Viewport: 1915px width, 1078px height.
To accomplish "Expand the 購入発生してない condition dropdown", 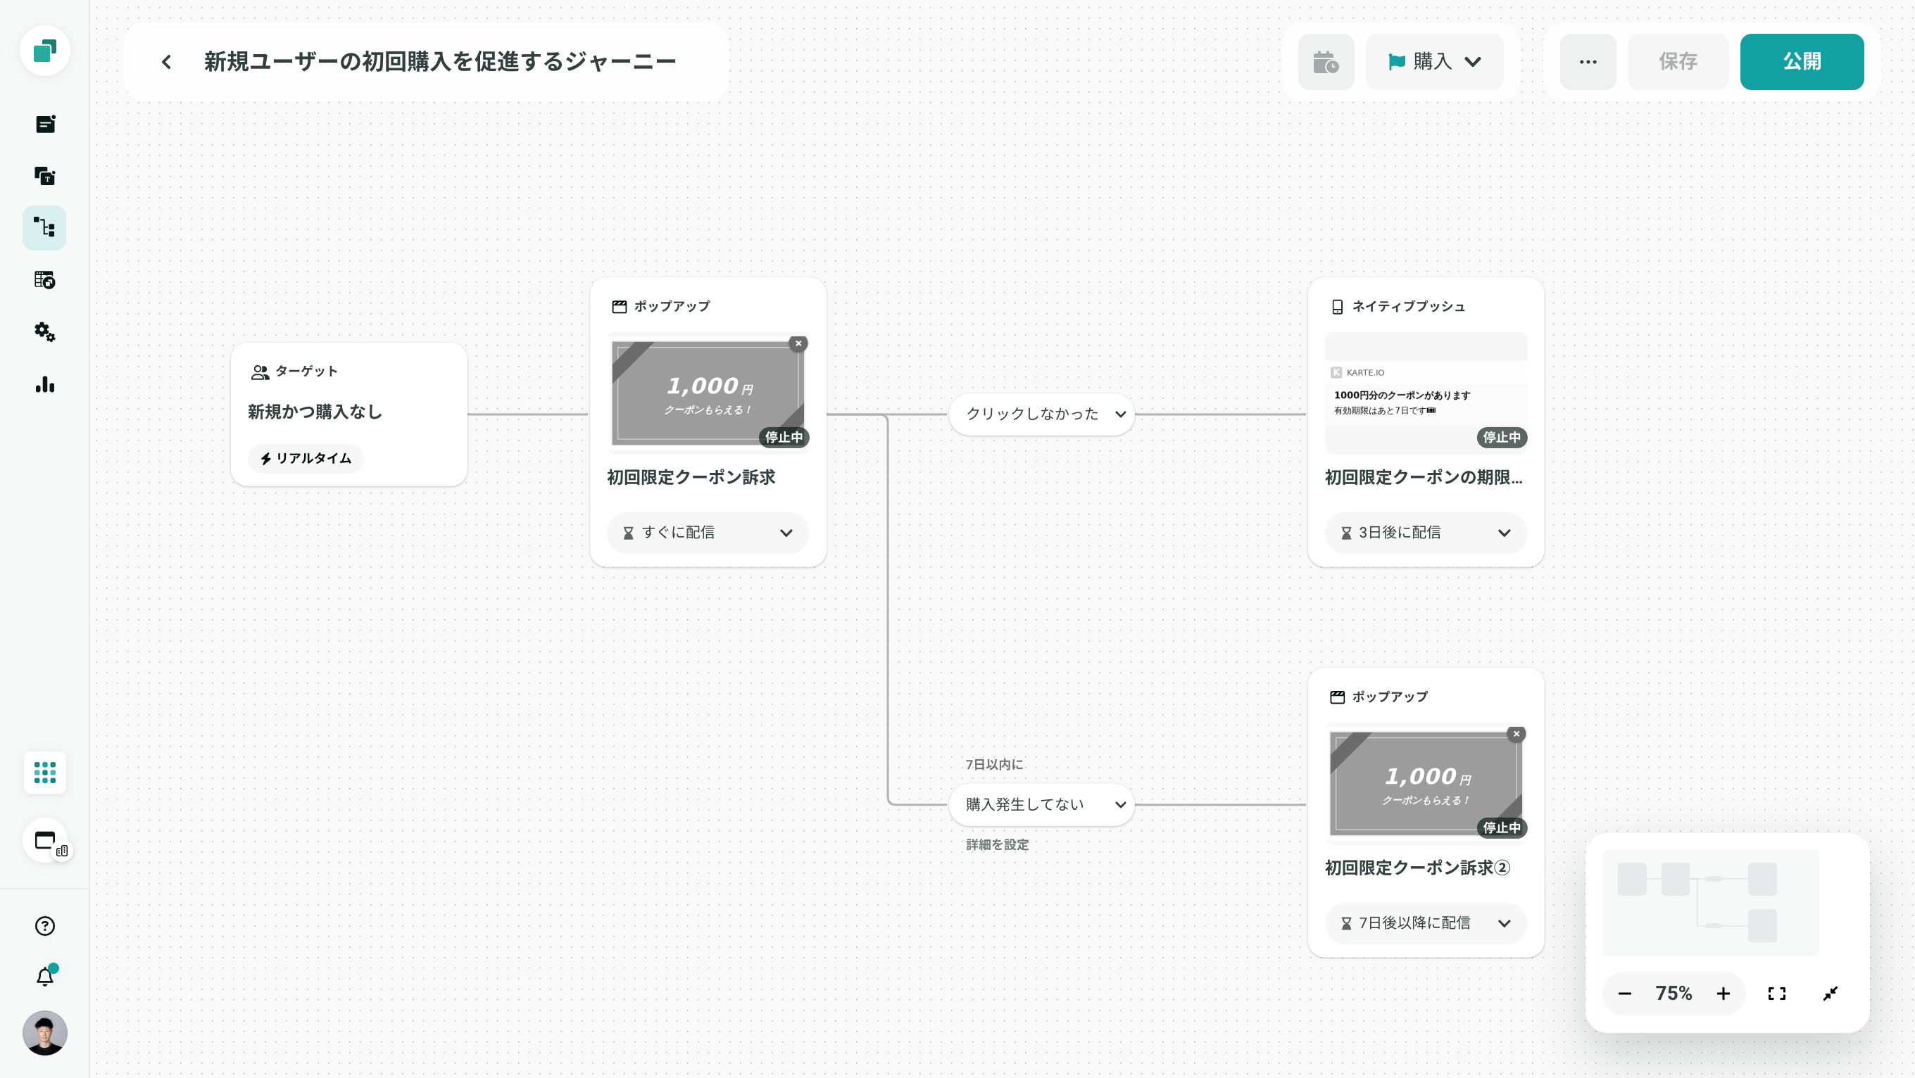I will (1041, 804).
